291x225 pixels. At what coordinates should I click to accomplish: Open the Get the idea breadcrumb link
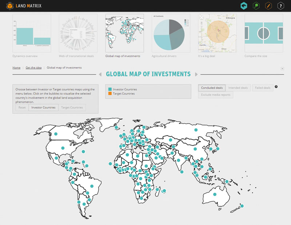[33, 68]
